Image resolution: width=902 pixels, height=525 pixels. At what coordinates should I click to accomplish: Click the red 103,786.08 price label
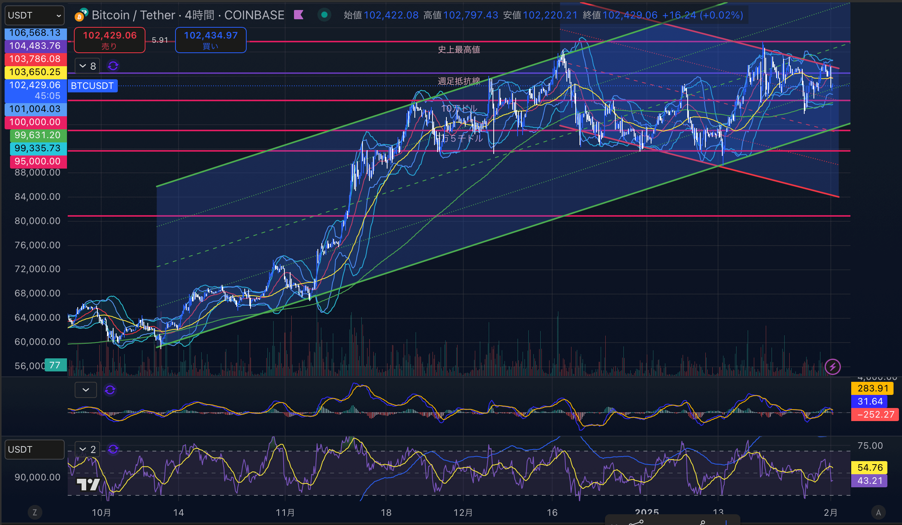(x=35, y=59)
